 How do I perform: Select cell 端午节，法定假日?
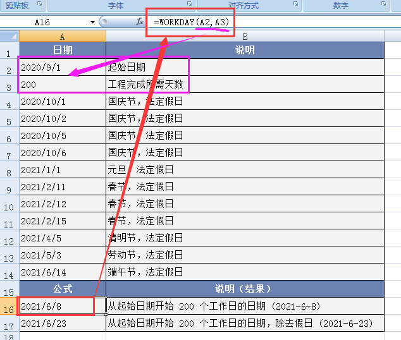click(245, 272)
